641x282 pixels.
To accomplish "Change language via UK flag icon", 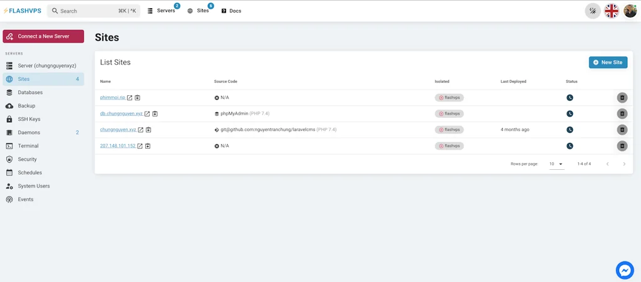I will [612, 11].
